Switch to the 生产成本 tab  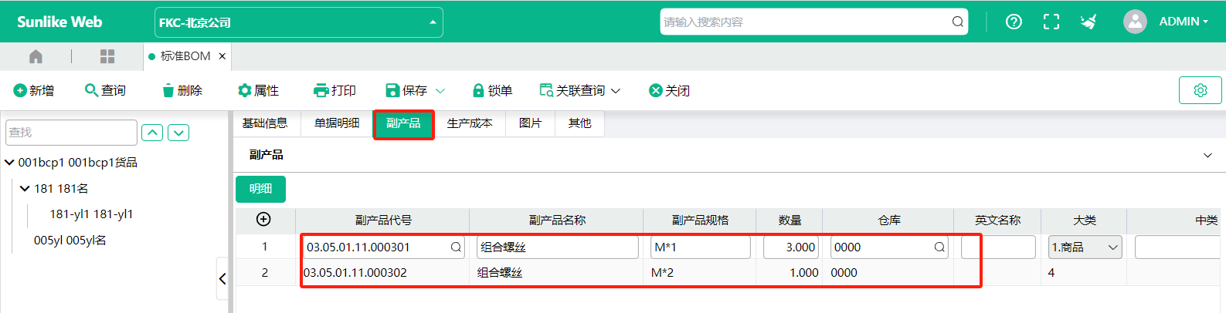click(470, 123)
